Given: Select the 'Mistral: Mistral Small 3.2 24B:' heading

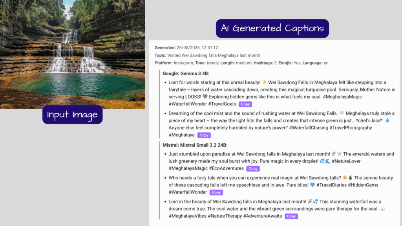Looking at the screenshot, I should [195, 145].
